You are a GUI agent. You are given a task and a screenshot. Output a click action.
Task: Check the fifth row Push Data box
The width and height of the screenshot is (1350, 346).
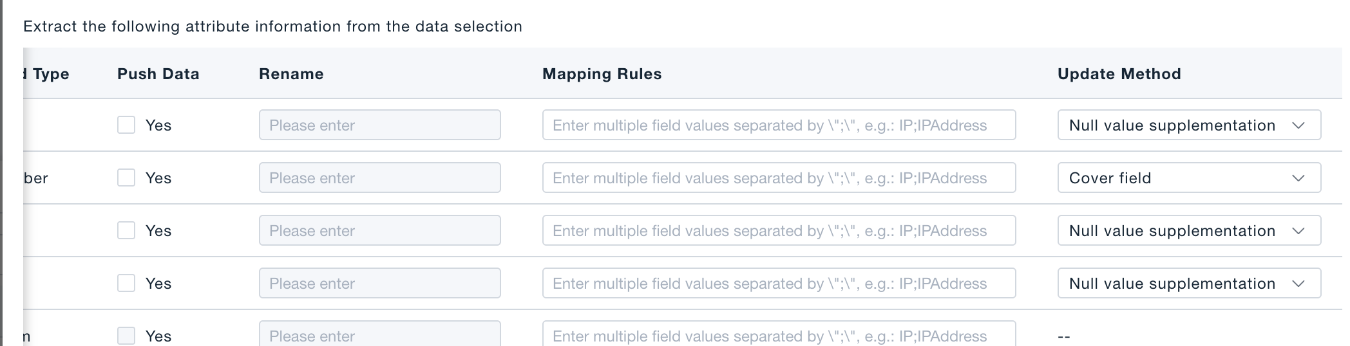(126, 335)
